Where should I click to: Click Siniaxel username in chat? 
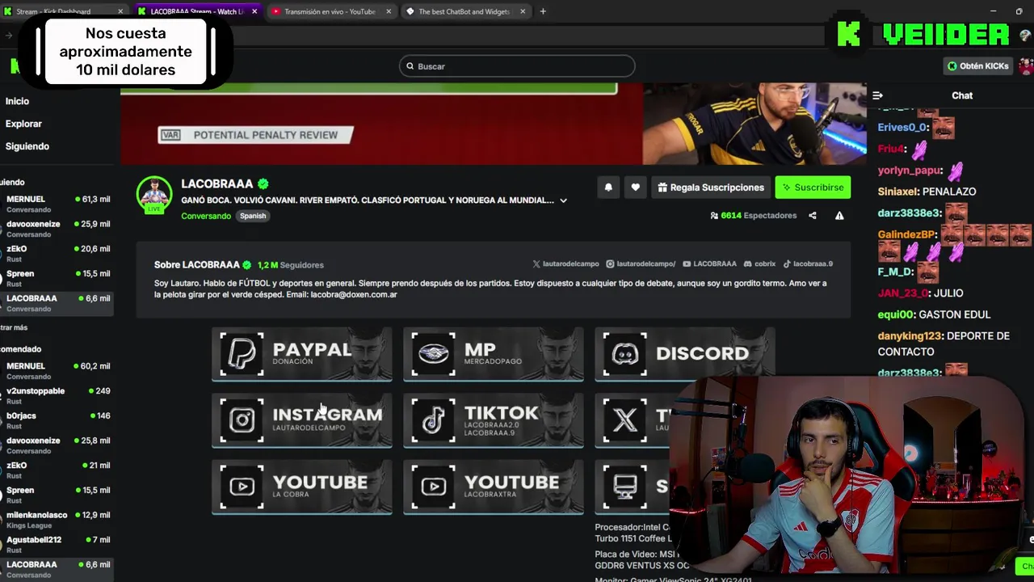pos(899,192)
